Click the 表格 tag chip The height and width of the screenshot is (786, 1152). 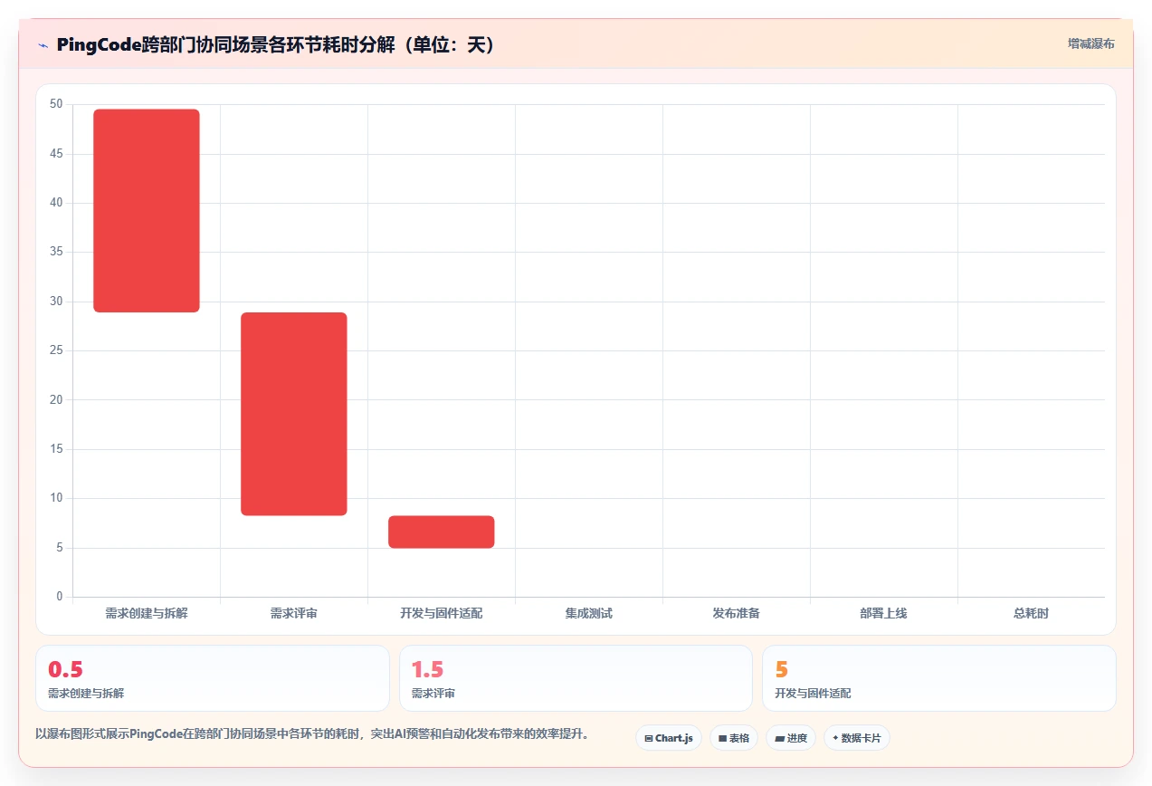click(x=734, y=738)
